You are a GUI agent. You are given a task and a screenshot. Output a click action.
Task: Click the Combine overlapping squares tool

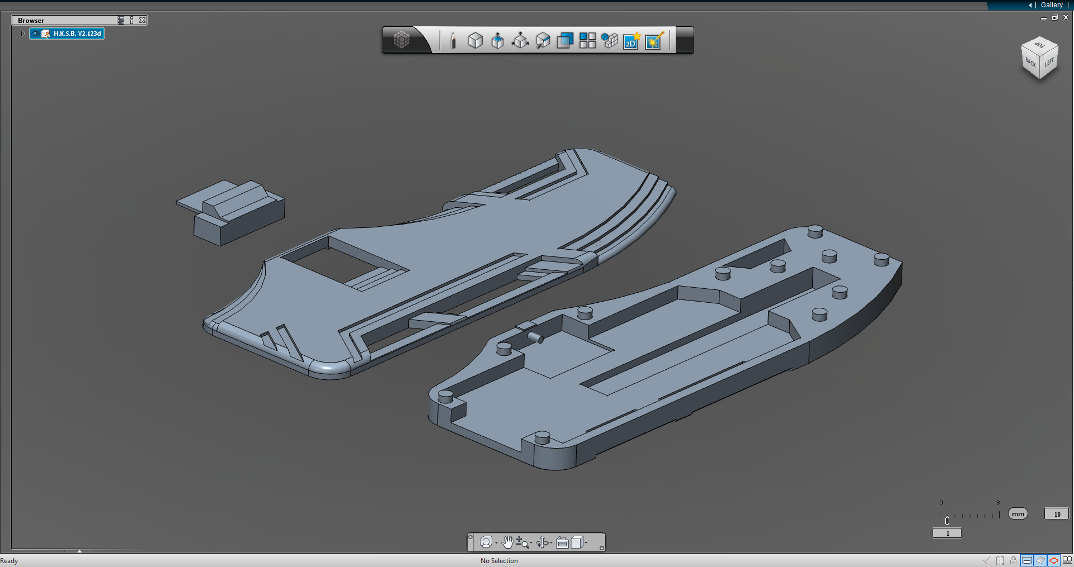click(x=565, y=40)
